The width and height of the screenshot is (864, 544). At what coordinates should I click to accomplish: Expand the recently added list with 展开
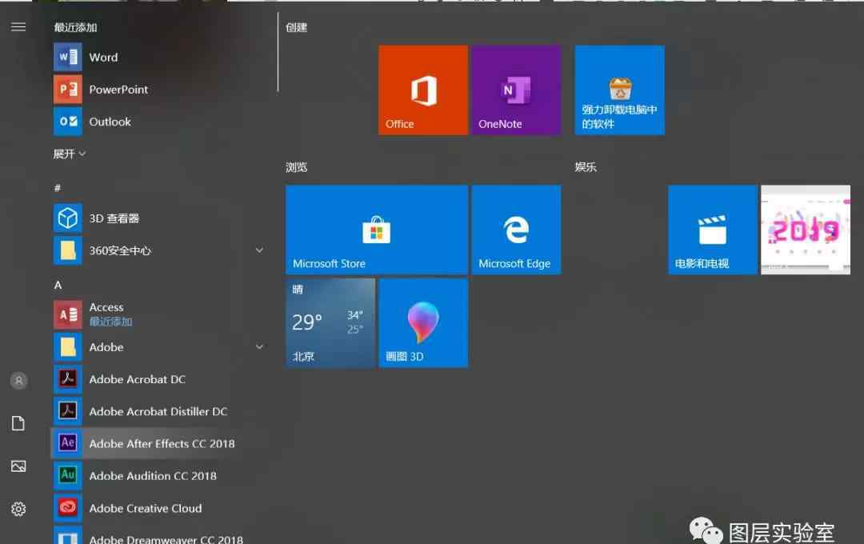pos(70,154)
